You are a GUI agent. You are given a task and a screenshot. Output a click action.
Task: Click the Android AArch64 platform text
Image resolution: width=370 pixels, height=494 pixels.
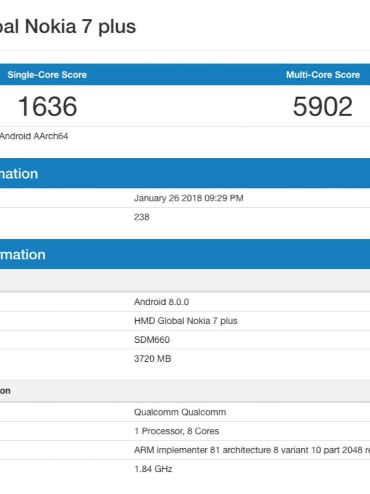pos(34,136)
